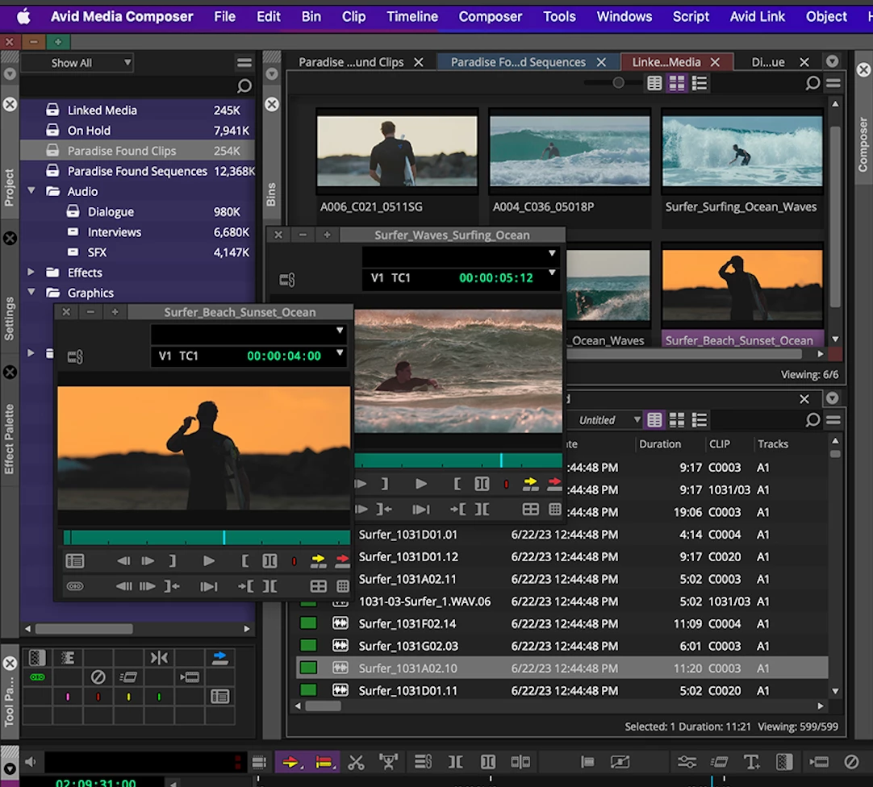Open the Composer side tab

(x=863, y=144)
